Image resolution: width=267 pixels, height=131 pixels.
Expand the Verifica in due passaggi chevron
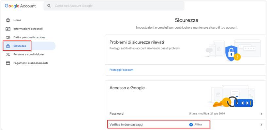261,124
